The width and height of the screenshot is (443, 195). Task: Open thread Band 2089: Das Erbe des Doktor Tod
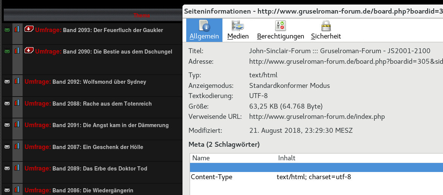100,169
